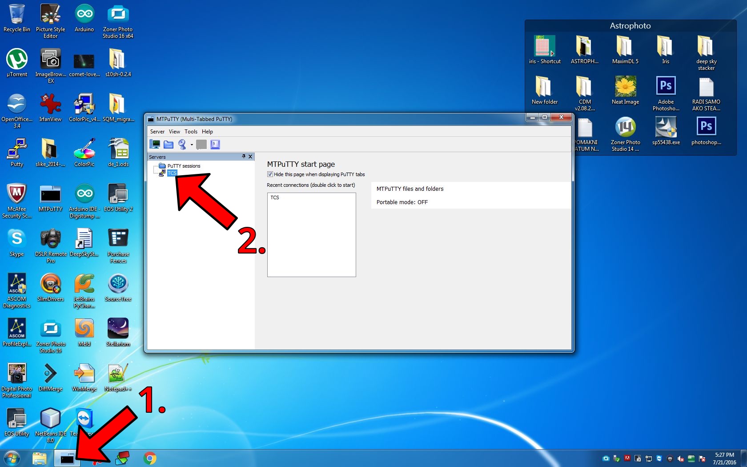The height and width of the screenshot is (467, 747).
Task: Open Google Chrome from taskbar
Action: coord(150,459)
